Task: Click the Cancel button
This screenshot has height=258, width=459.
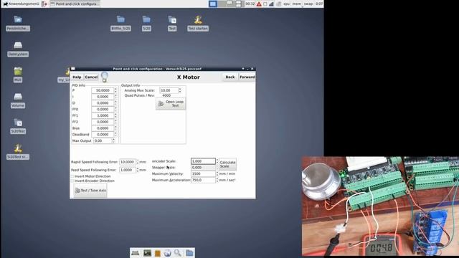Action: point(91,77)
